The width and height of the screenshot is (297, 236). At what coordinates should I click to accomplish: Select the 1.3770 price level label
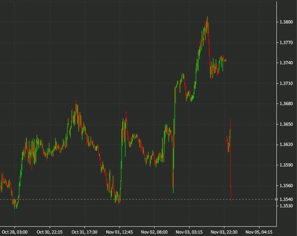point(286,43)
